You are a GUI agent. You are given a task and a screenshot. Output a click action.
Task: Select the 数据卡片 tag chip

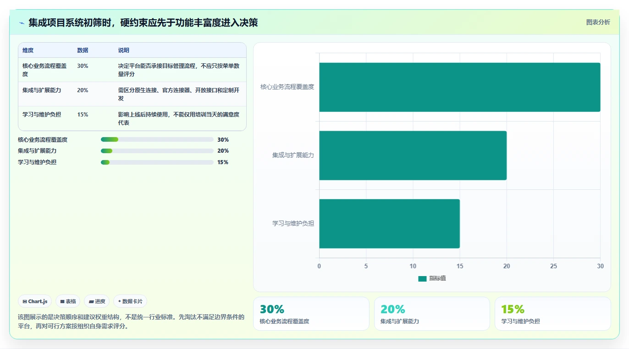(130, 301)
